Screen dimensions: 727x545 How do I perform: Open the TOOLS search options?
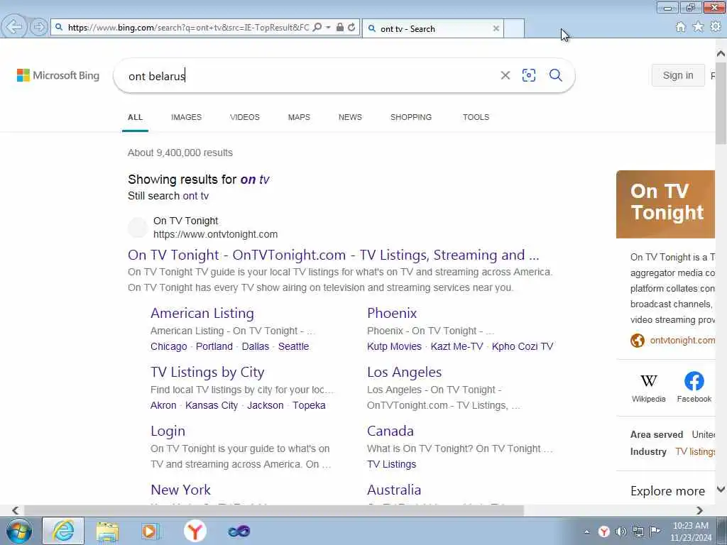tap(476, 117)
